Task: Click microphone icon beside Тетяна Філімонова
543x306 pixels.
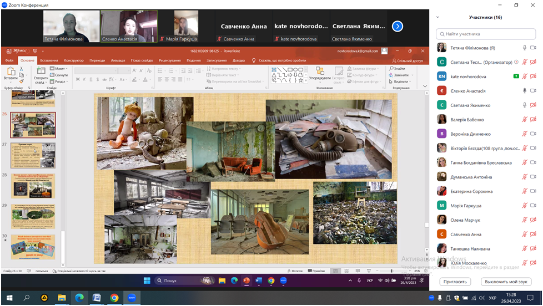Action: click(x=524, y=48)
